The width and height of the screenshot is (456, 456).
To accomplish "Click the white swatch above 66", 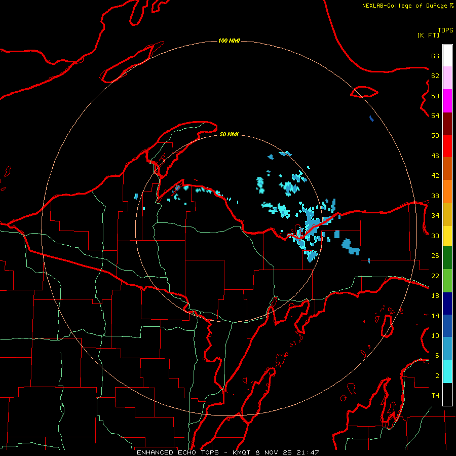I will click(447, 56).
